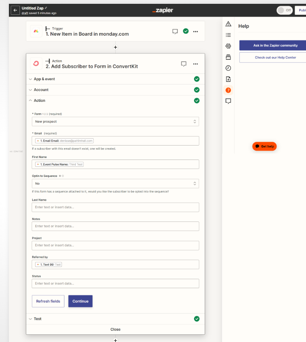Click the Email field with mapped email
The width and height of the screenshot is (306, 342).
click(115, 141)
